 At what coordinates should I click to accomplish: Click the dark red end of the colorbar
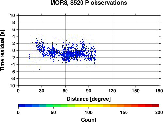(x=156, y=106)
